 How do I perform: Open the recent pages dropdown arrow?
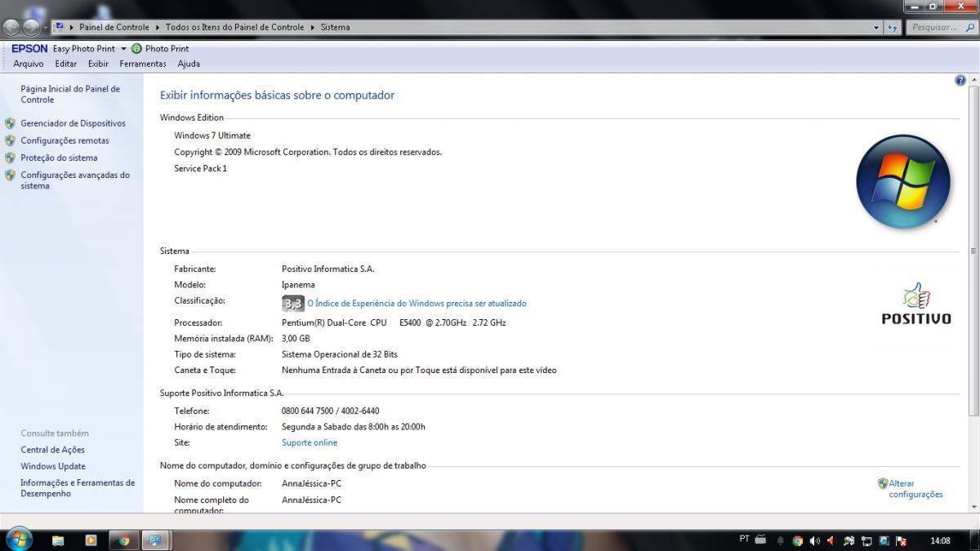(x=45, y=27)
